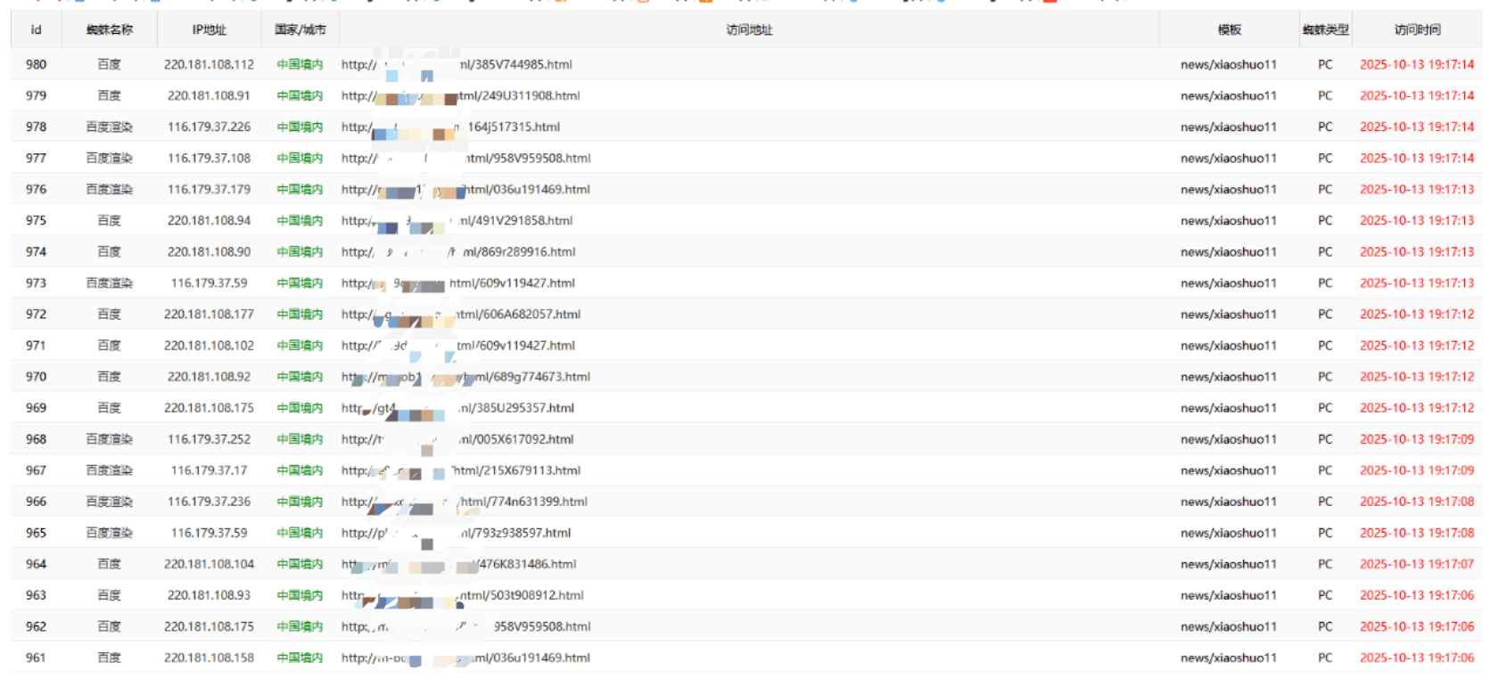Open URL ending 385U295357.html
The image size is (1498, 678).
coord(457,408)
